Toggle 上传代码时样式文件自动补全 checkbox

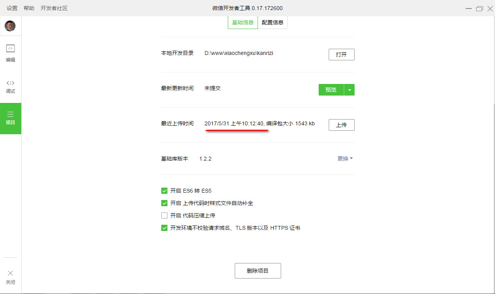164,203
